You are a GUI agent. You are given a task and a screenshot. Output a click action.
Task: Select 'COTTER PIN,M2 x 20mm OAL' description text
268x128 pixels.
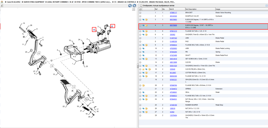(196, 73)
